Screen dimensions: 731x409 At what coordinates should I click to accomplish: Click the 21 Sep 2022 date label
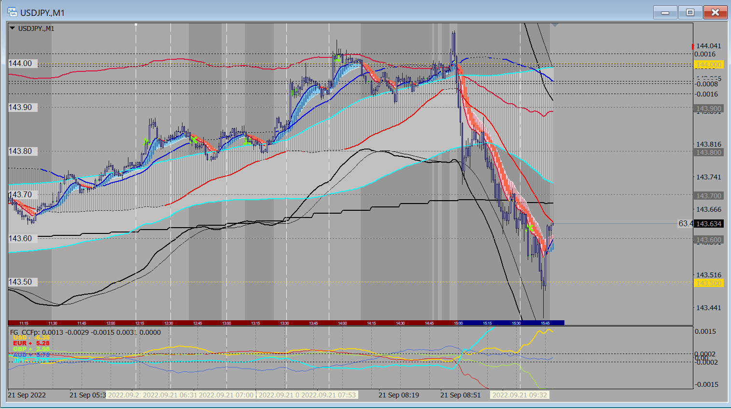coord(27,395)
